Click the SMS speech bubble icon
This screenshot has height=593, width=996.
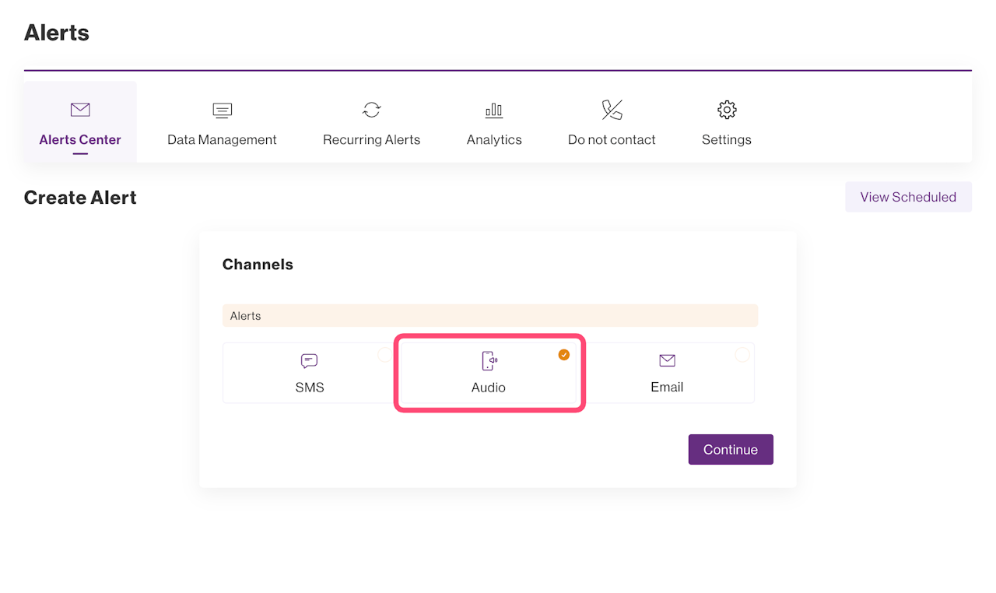point(309,361)
